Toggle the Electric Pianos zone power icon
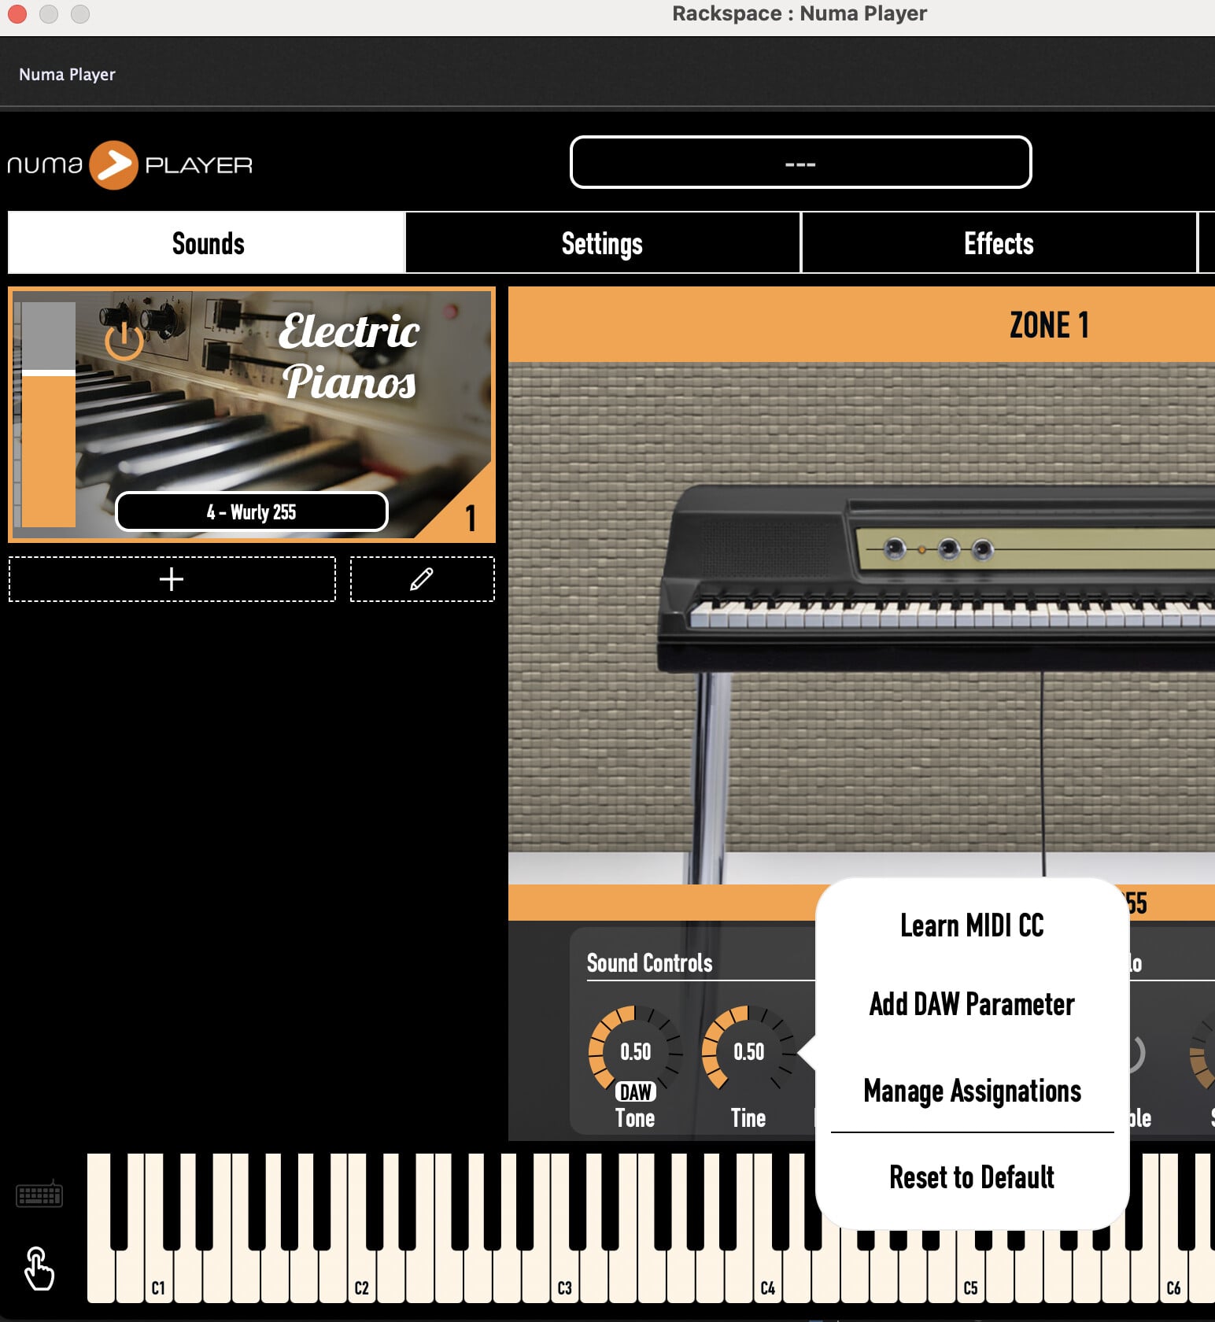 click(x=124, y=340)
